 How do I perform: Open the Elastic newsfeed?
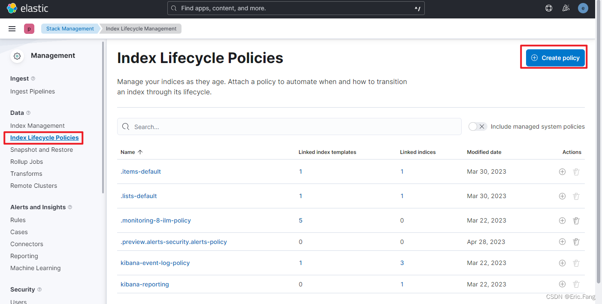pyautogui.click(x=566, y=8)
